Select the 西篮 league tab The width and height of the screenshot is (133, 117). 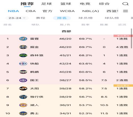[112, 11]
